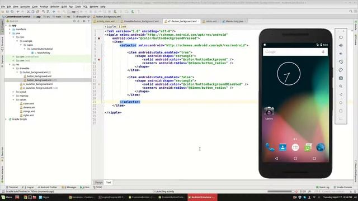Viewport: 358px width, 201px height.
Task: Open the Messages tool window
Action: pyautogui.click(x=69, y=188)
